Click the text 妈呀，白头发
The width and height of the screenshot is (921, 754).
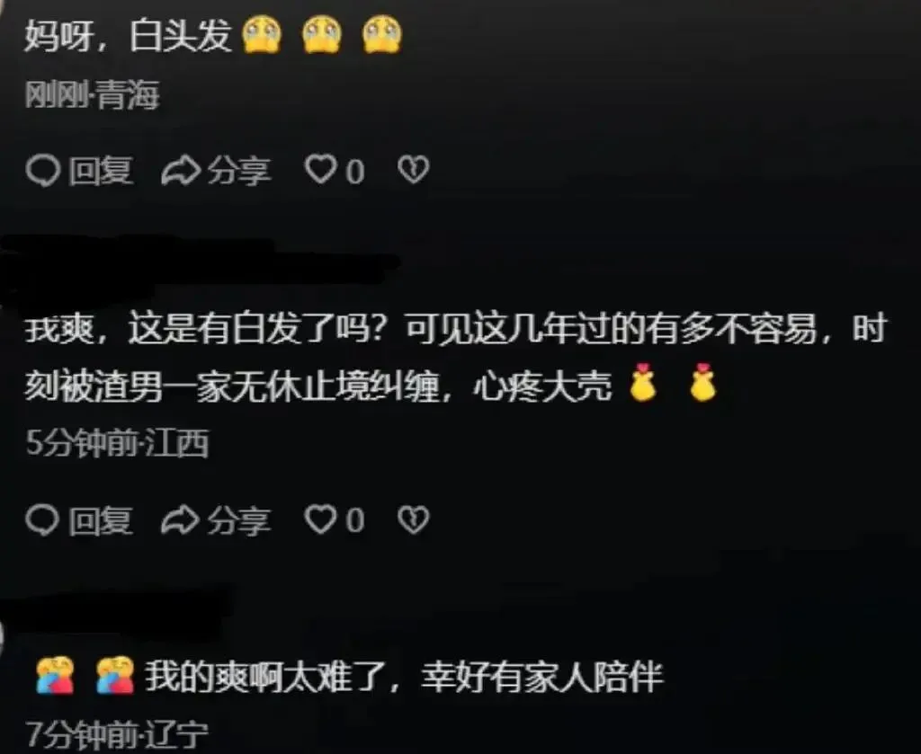128,35
